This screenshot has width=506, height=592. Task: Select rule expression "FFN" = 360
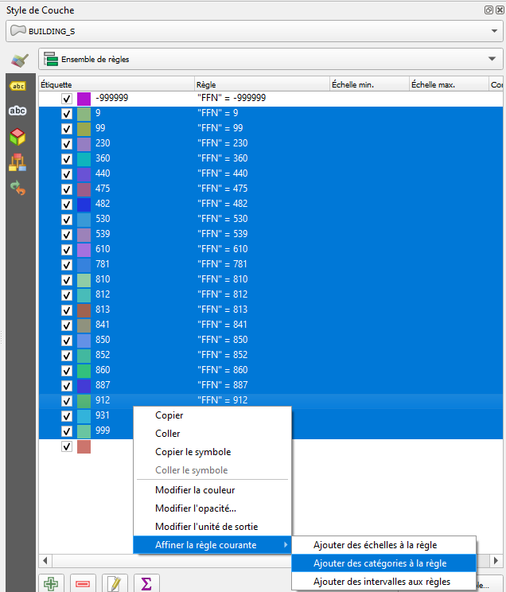click(223, 158)
